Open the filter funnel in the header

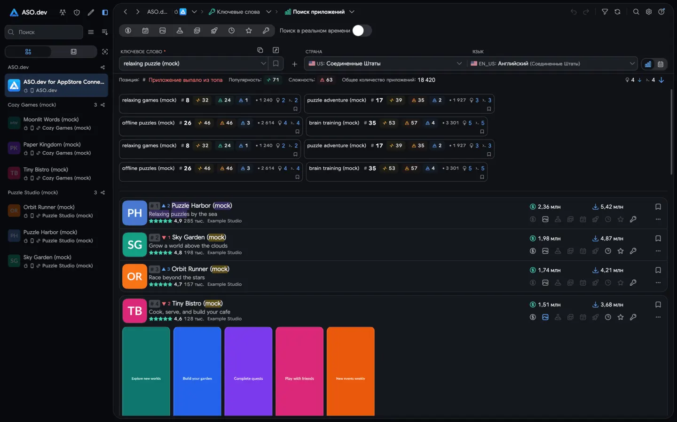click(x=605, y=12)
